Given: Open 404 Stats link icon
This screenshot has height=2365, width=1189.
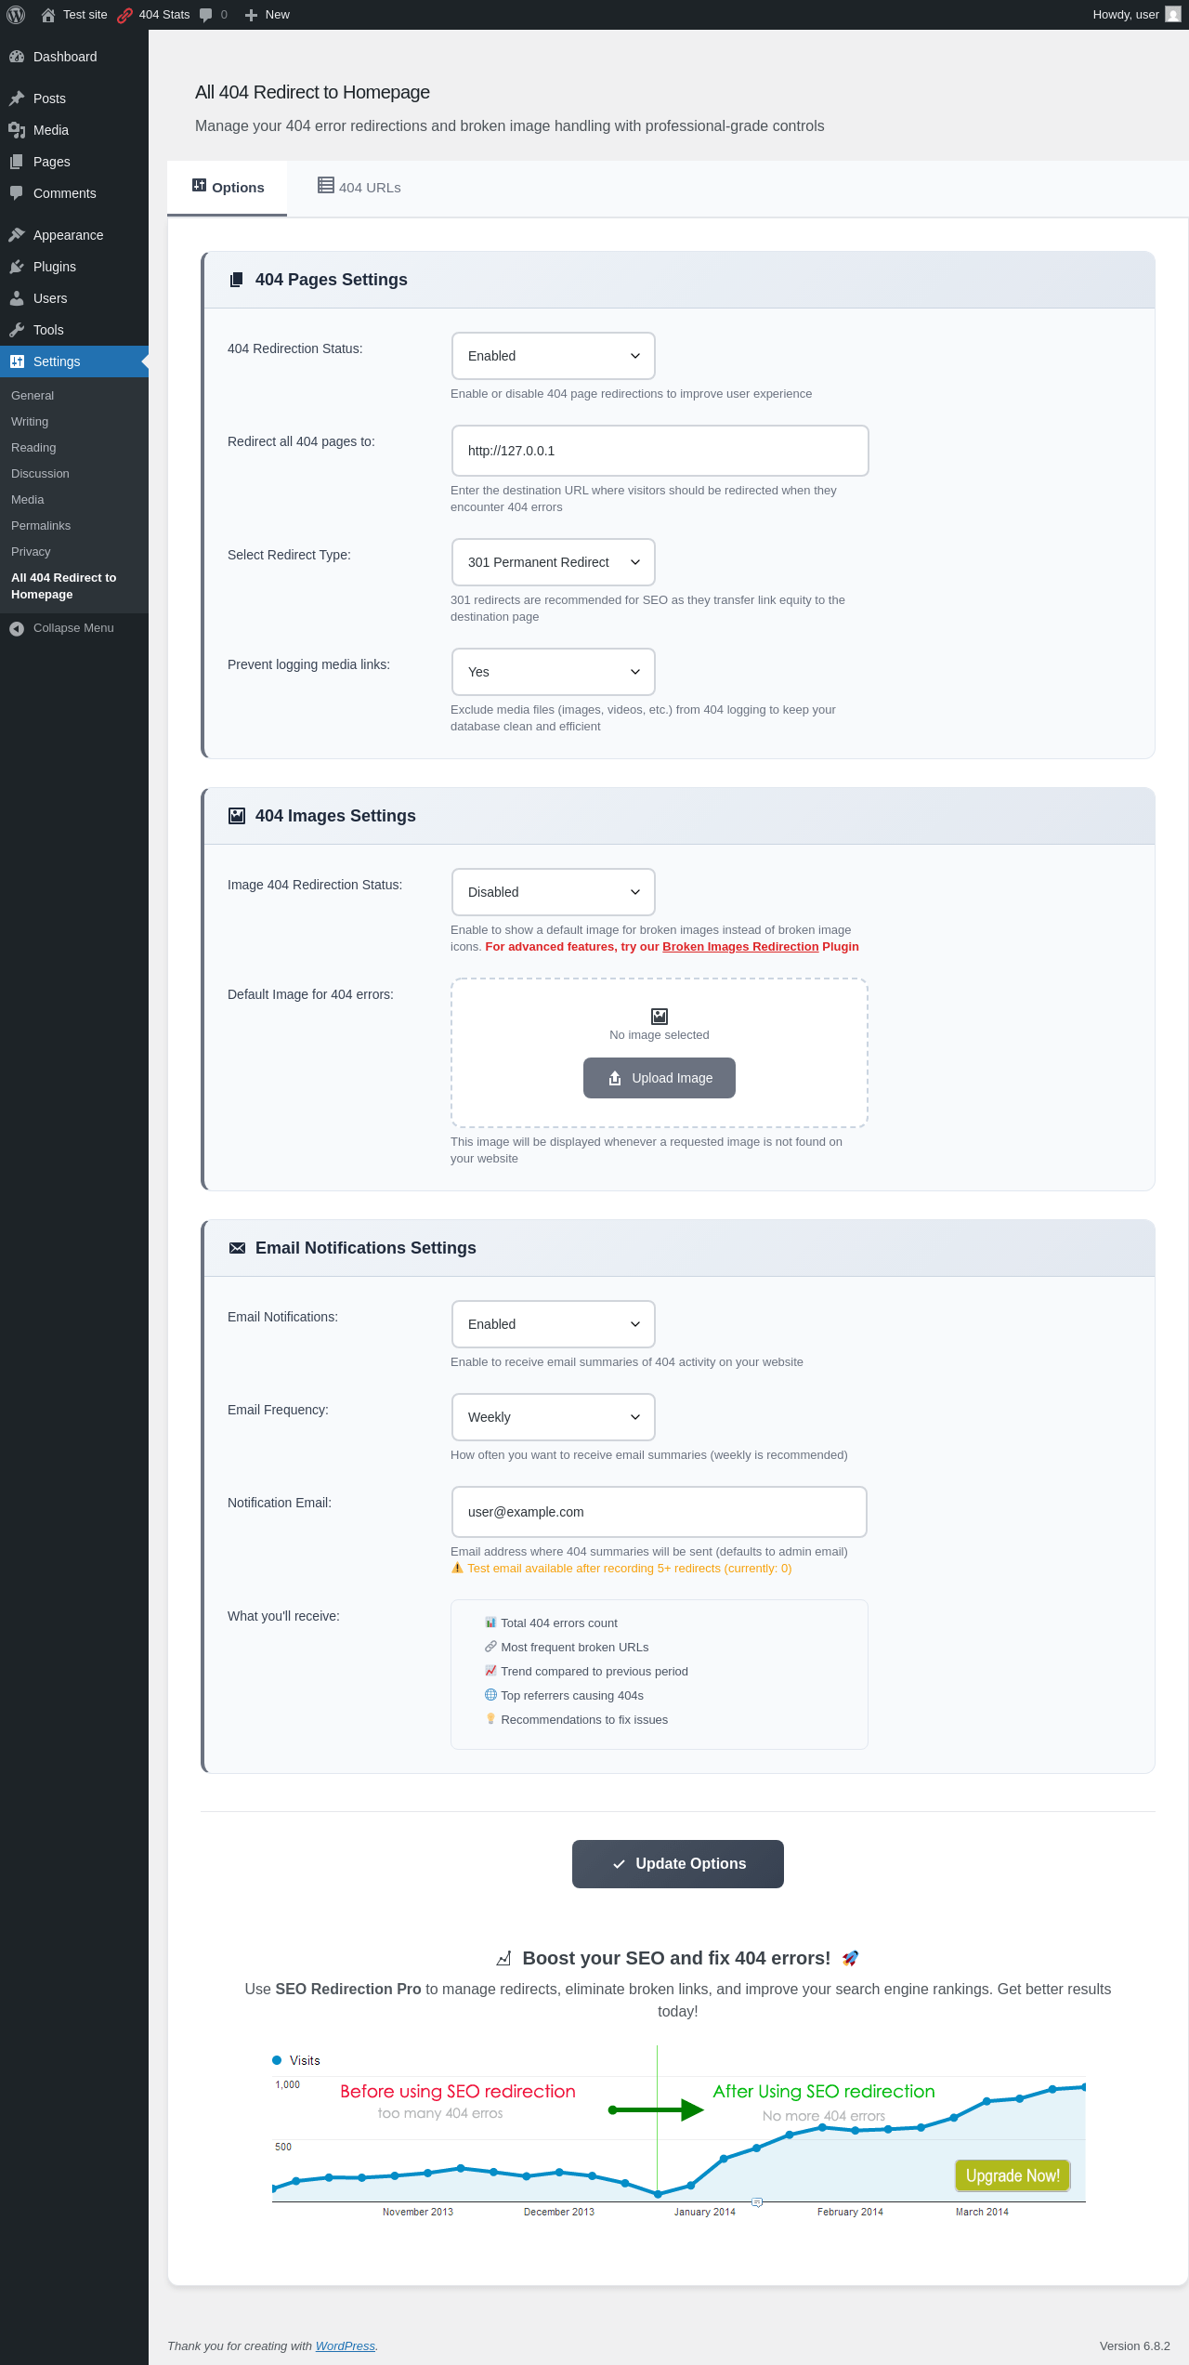Looking at the screenshot, I should point(124,15).
